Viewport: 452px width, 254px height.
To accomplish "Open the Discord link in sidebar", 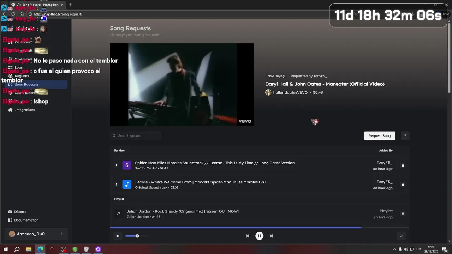I will pyautogui.click(x=20, y=212).
